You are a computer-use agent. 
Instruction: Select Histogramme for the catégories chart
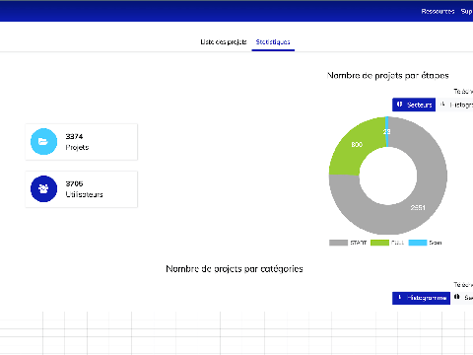[421, 298]
